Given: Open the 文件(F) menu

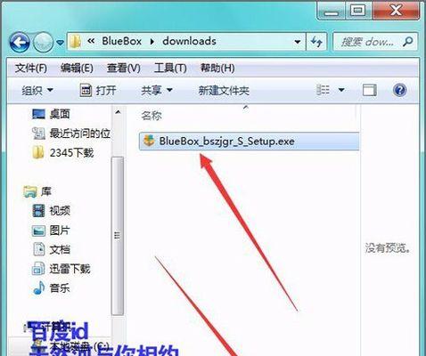Looking at the screenshot, I should [x=31, y=69].
